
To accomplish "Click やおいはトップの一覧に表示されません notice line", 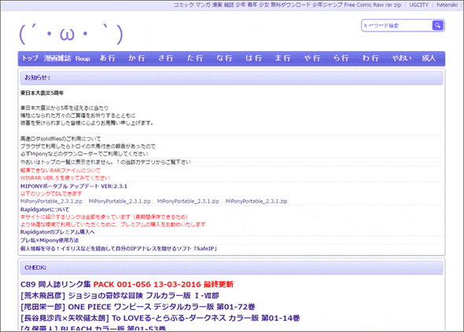I will 105,162.
